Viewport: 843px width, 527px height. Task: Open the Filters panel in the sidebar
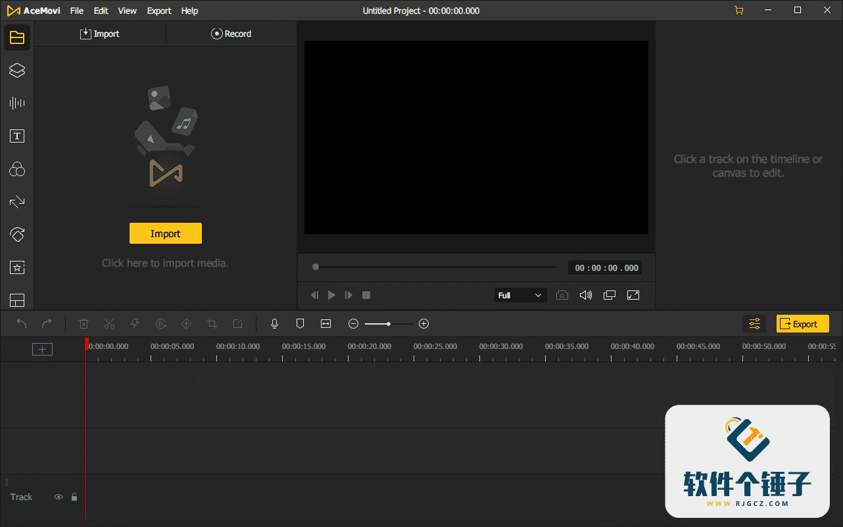click(17, 169)
